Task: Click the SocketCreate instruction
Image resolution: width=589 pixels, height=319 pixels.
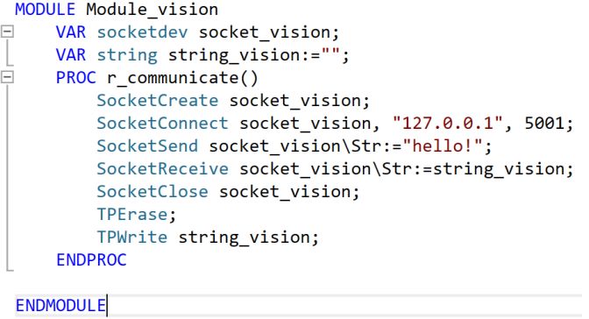Action: point(158,101)
